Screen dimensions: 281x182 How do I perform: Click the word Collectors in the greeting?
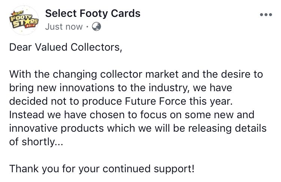click(96, 47)
